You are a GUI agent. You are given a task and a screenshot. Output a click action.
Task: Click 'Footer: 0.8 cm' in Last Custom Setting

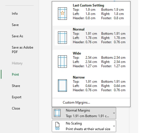pos(113,18)
